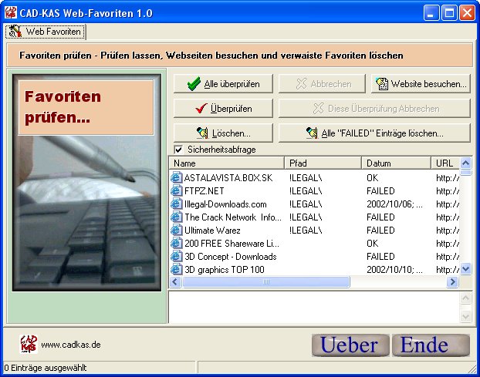Click the icon beside 200 FREE Shareware entry
Image resolution: width=480 pixels, height=377 pixels.
pos(177,244)
